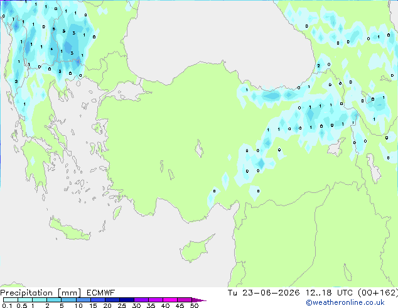The image size is (398, 308).
Task: Click legend scale label '10'
Action: 78,305
